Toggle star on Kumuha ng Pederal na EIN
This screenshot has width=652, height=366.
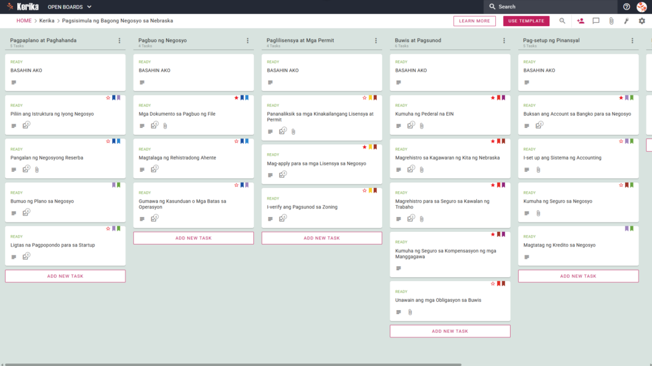(x=493, y=98)
